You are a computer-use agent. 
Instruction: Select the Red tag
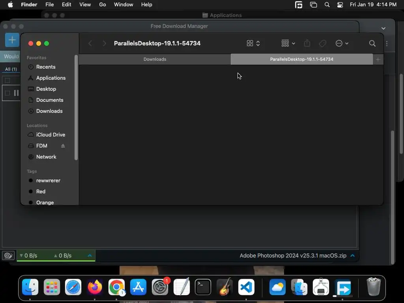point(41,192)
